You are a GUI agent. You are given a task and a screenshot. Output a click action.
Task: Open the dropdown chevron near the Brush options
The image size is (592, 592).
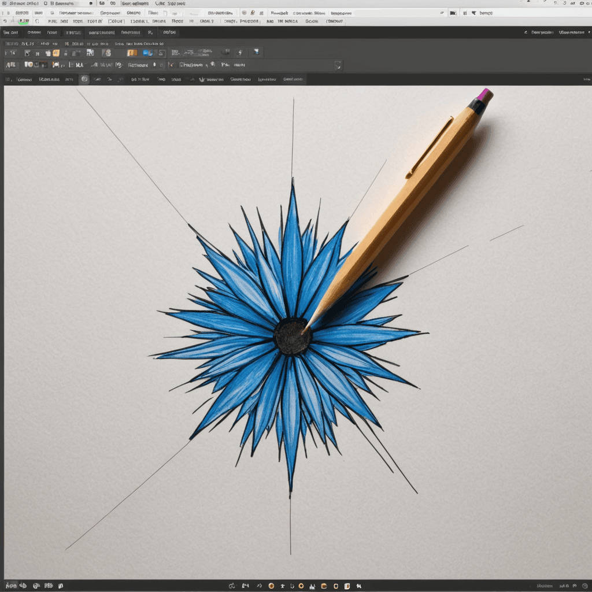tap(206, 65)
